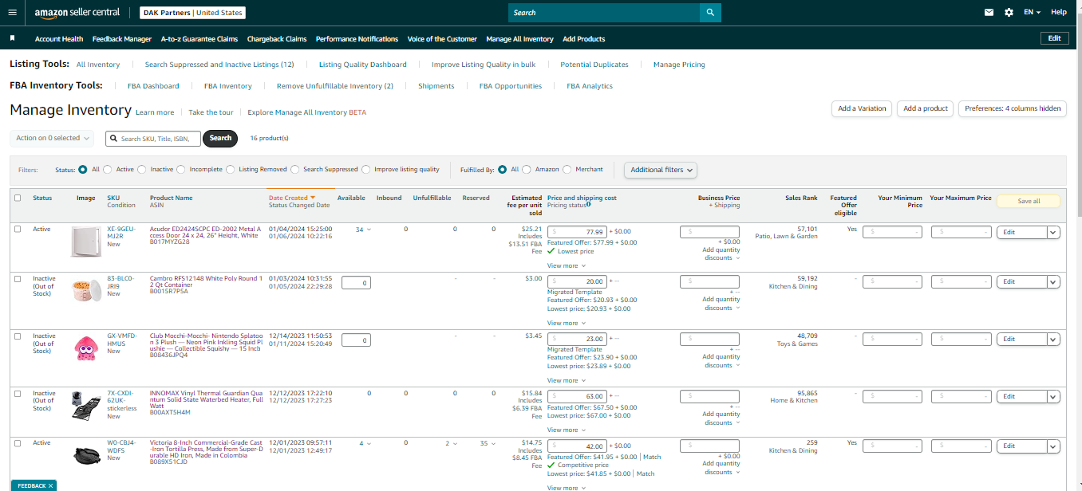Click the Acudor price field showing 77.99
1082x491 pixels.
click(577, 232)
